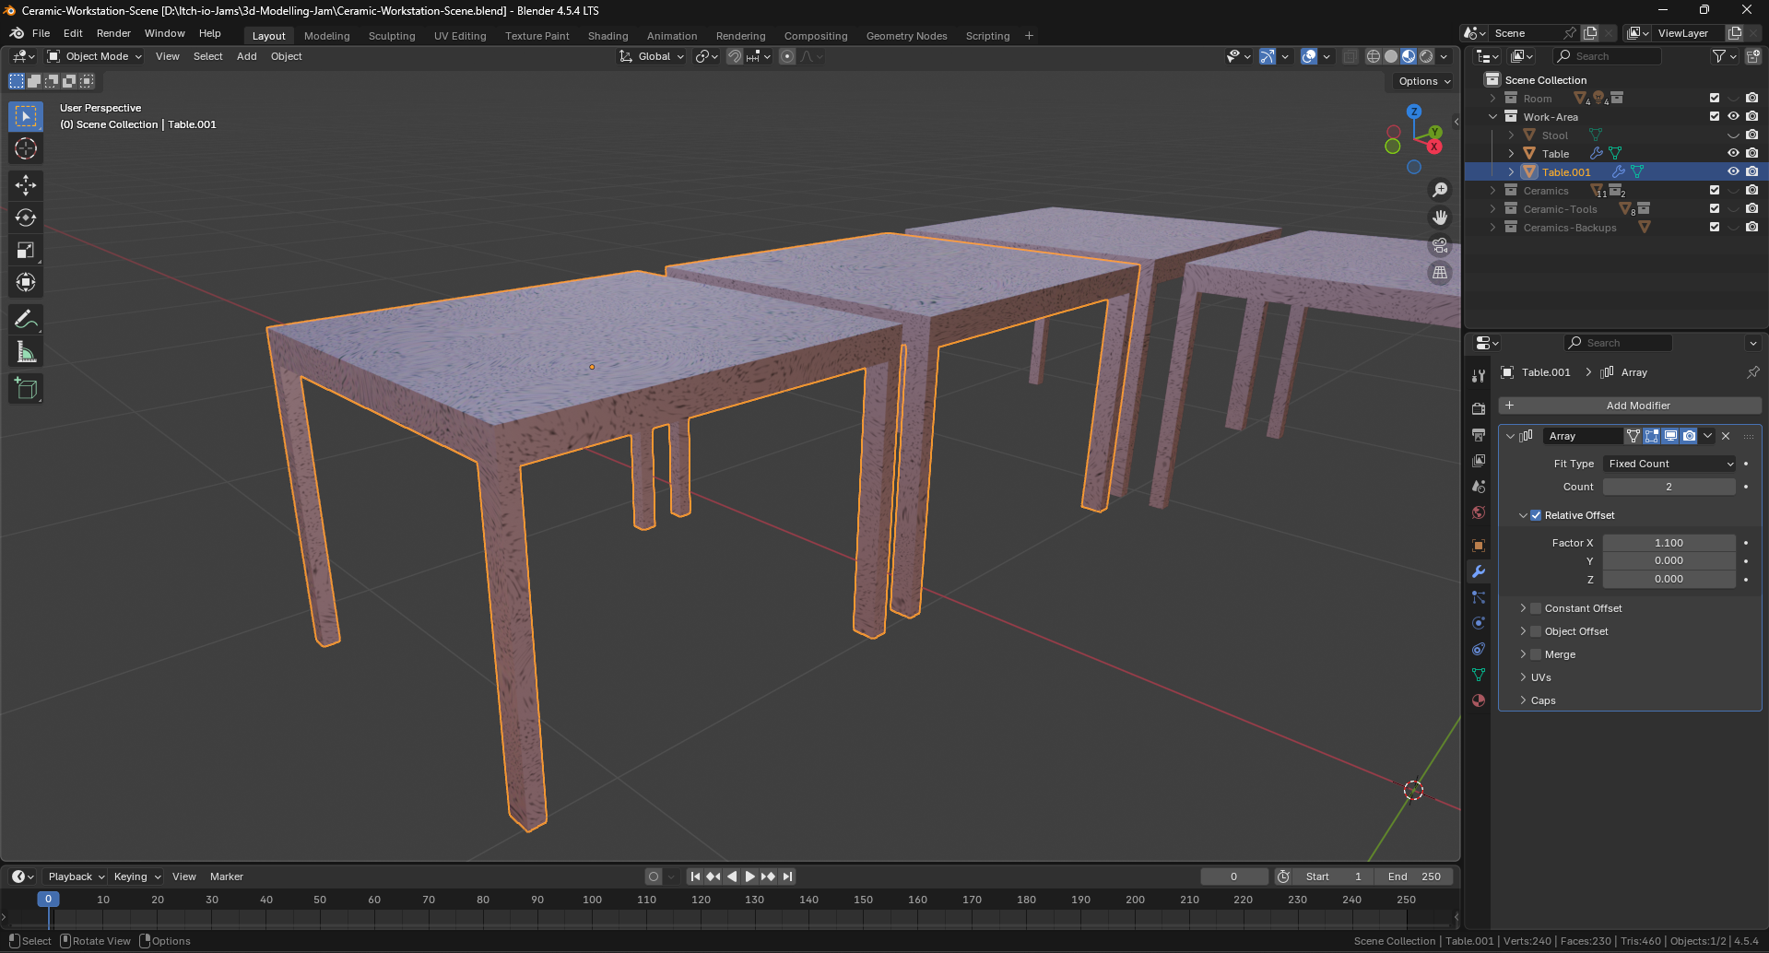Toggle camera view in viewport
Viewport: 1769px width, 953px height.
[x=1439, y=245]
